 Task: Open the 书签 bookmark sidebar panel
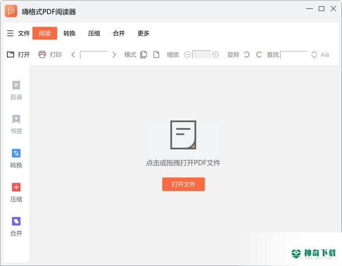(16, 125)
